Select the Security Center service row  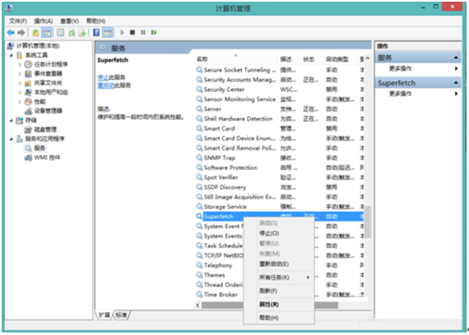280,89
